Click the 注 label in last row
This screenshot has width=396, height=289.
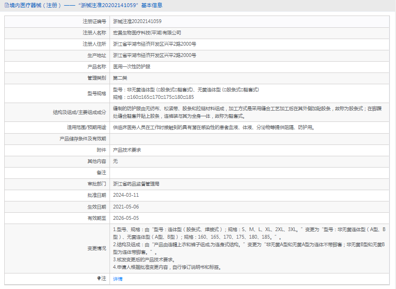(x=103, y=279)
